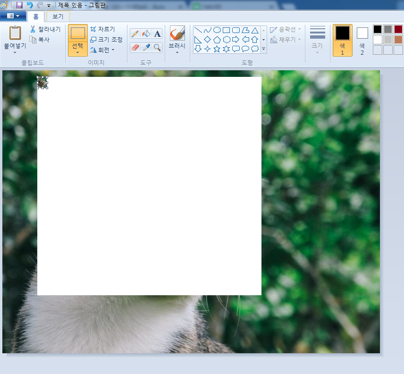The image size is (404, 374).
Task: Pick the Five-point star shape
Action: coord(217,49)
